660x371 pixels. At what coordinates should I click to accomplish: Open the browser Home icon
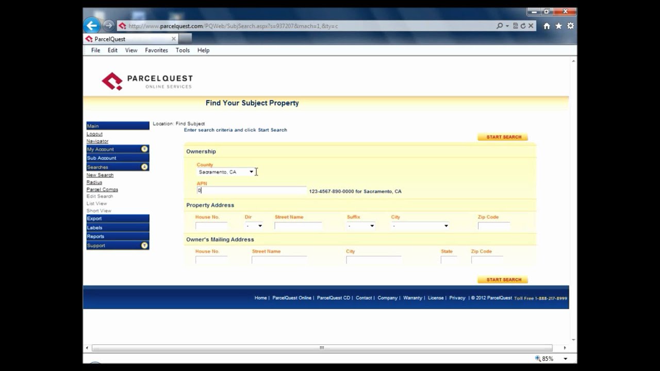pos(547,26)
